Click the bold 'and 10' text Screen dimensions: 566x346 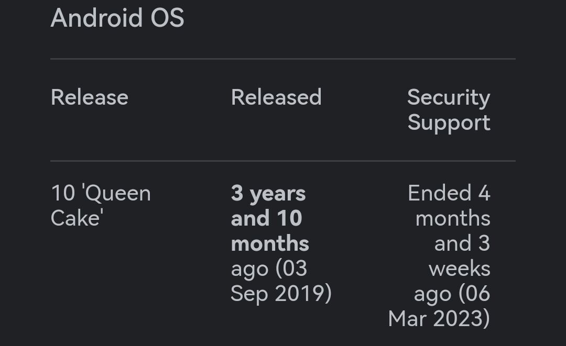click(x=266, y=218)
